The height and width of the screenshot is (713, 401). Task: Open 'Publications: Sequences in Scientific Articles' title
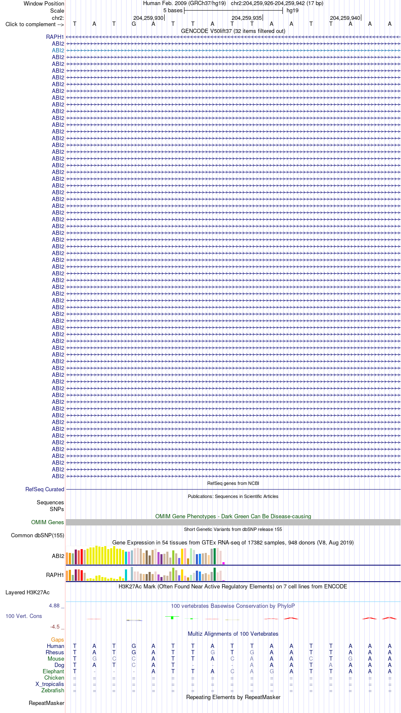point(233,496)
